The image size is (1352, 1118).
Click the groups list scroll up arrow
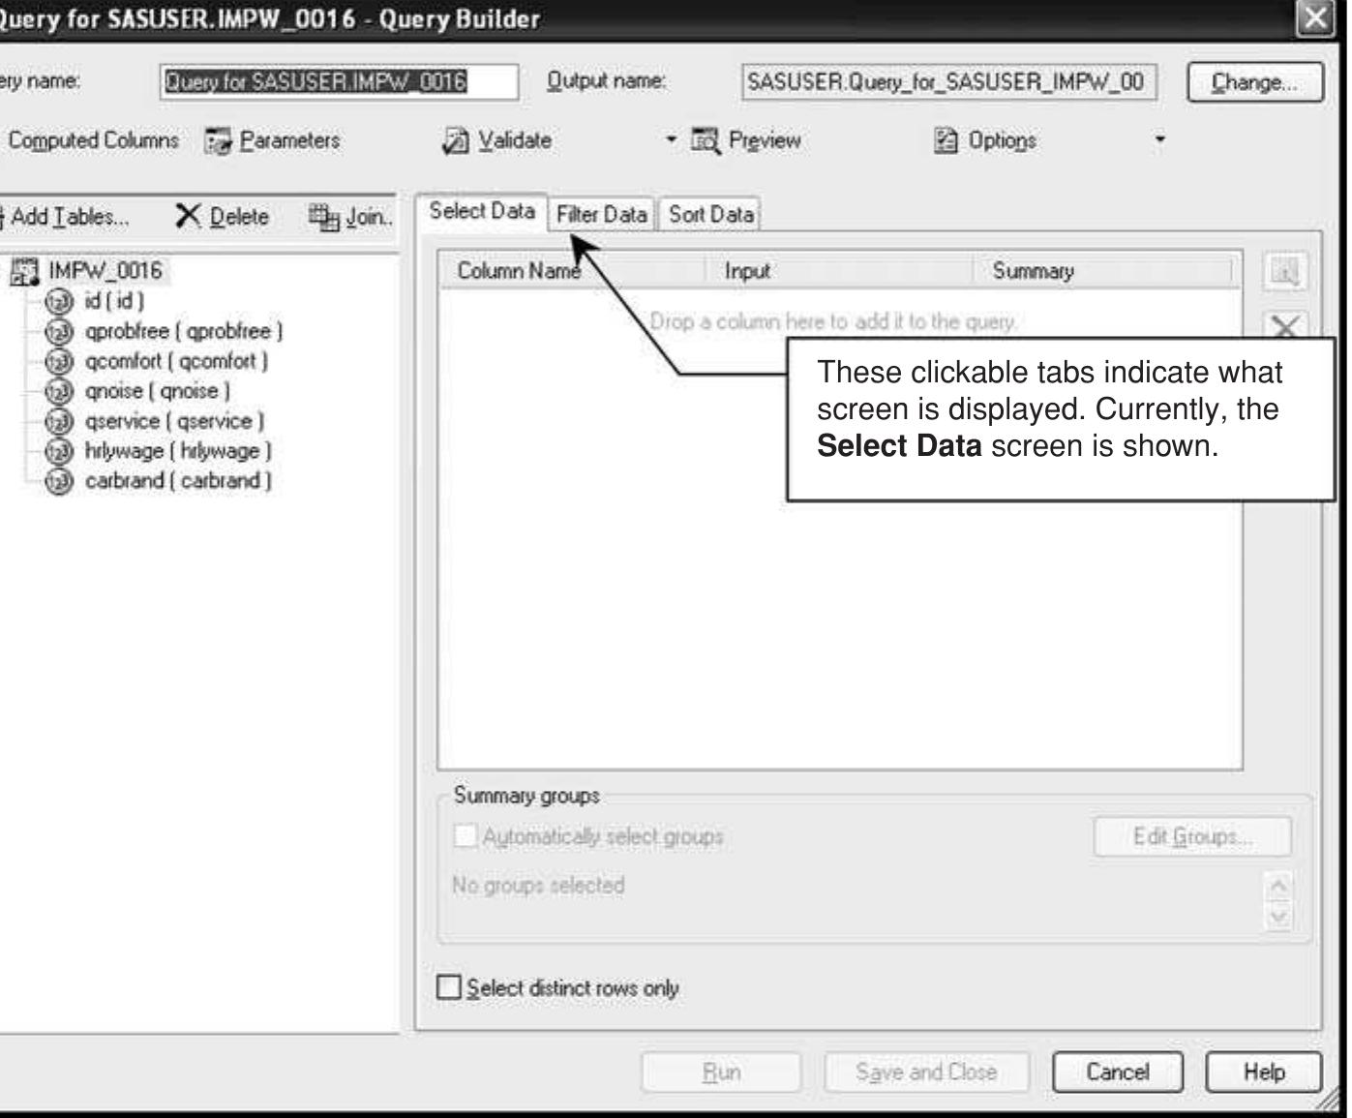[1279, 886]
